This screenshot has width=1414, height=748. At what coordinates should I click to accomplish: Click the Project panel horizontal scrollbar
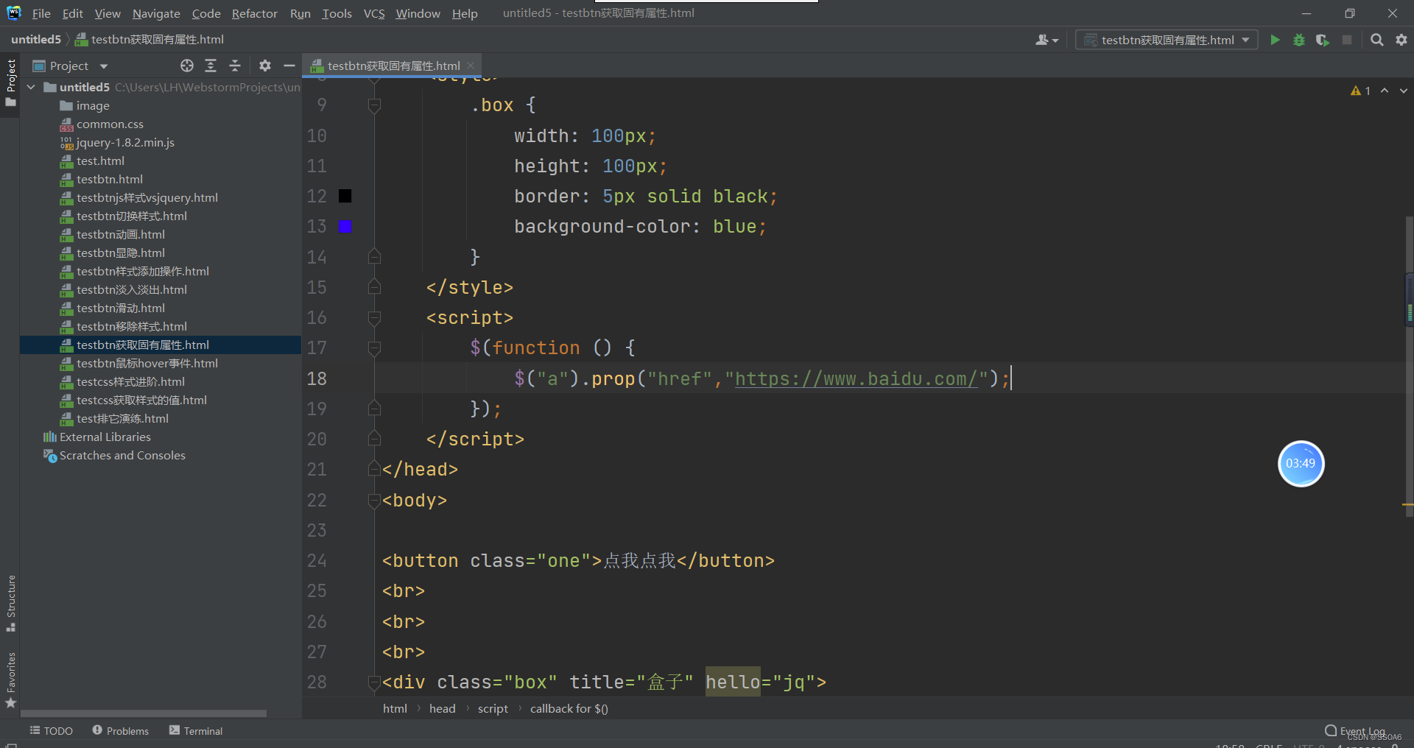point(144,713)
